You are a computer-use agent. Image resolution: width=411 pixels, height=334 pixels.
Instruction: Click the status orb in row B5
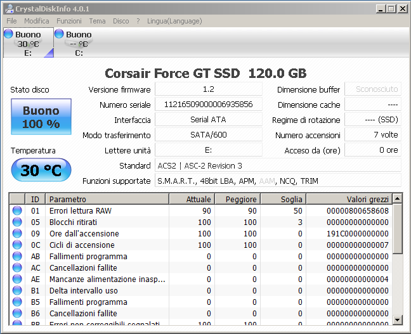click(17, 302)
